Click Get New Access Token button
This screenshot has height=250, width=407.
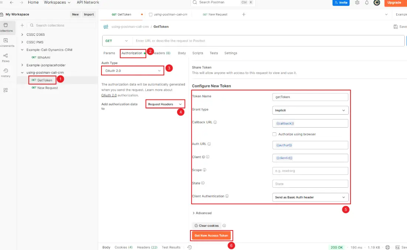tap(211, 235)
